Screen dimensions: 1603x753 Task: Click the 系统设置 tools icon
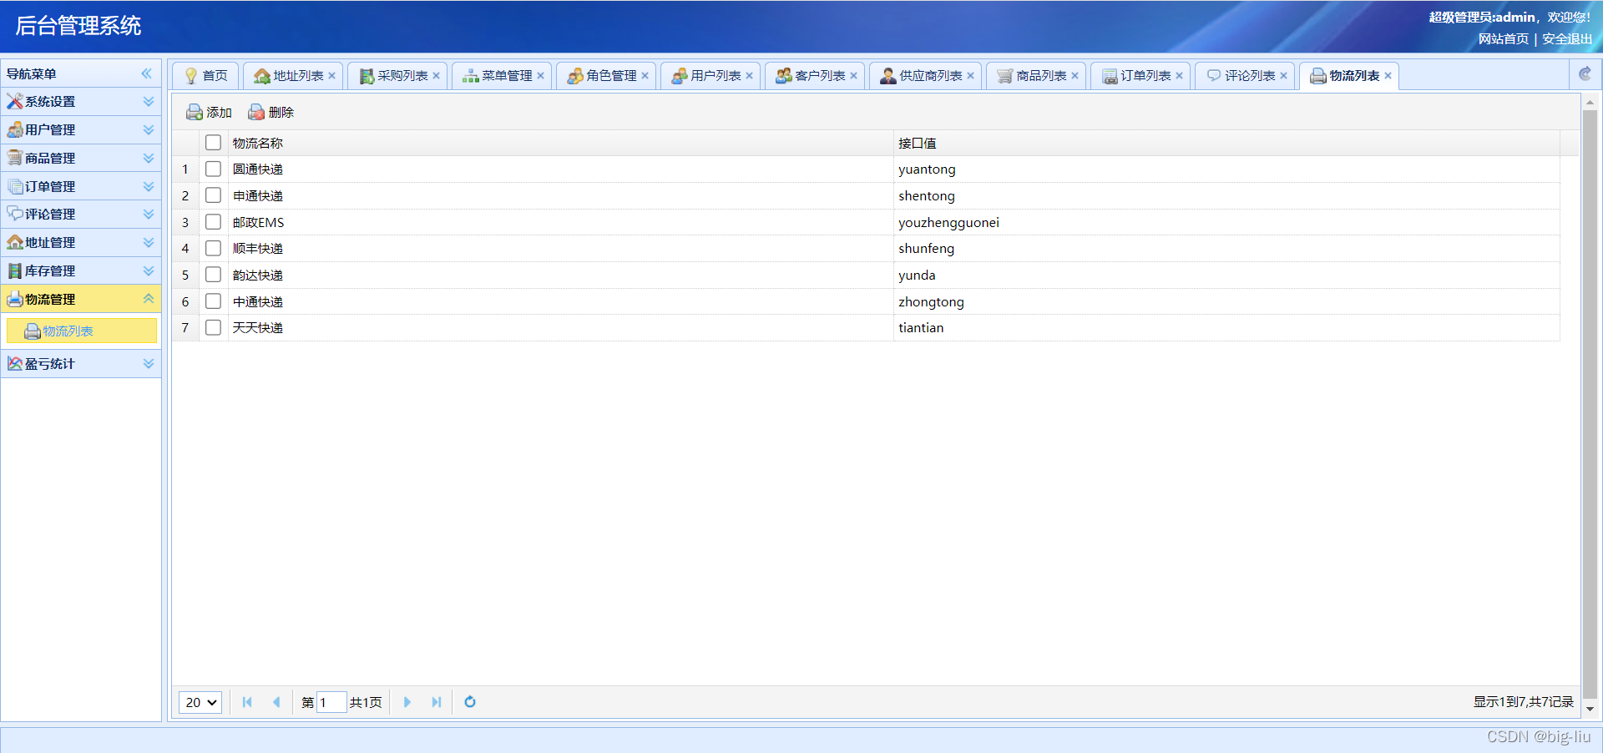[x=15, y=101]
